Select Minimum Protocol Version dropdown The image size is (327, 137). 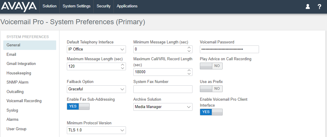coord(96,130)
